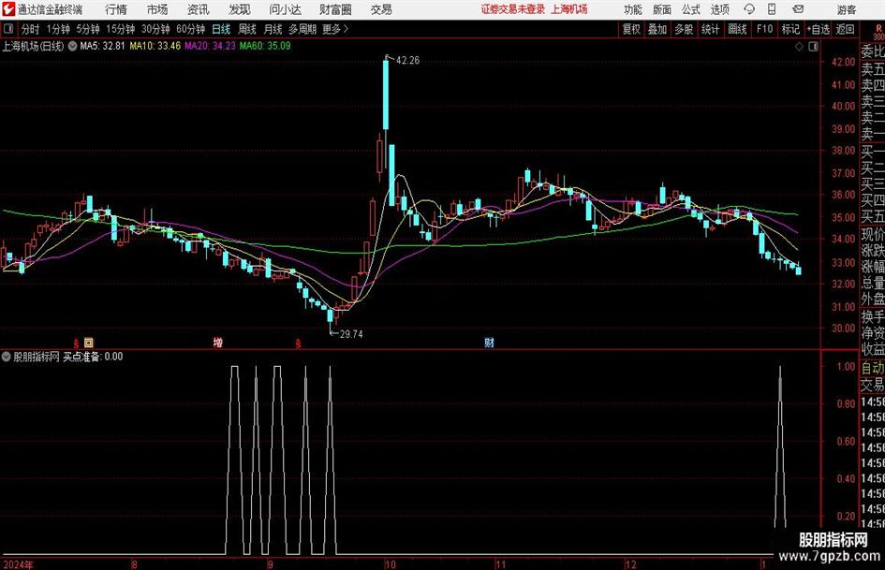Open the mobile phone icon in the title bar
885x570 pixels.
click(772, 9)
